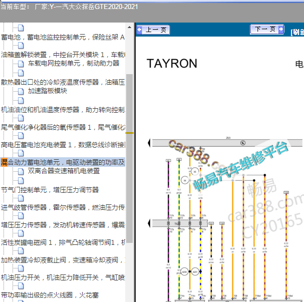Click the tree panel scrollbar thumb
The width and height of the screenshot is (304, 302).
pyautogui.click(x=130, y=158)
